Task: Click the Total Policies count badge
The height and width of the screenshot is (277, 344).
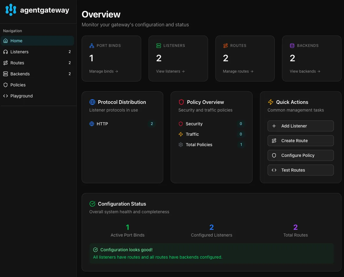Action: pos(241,145)
